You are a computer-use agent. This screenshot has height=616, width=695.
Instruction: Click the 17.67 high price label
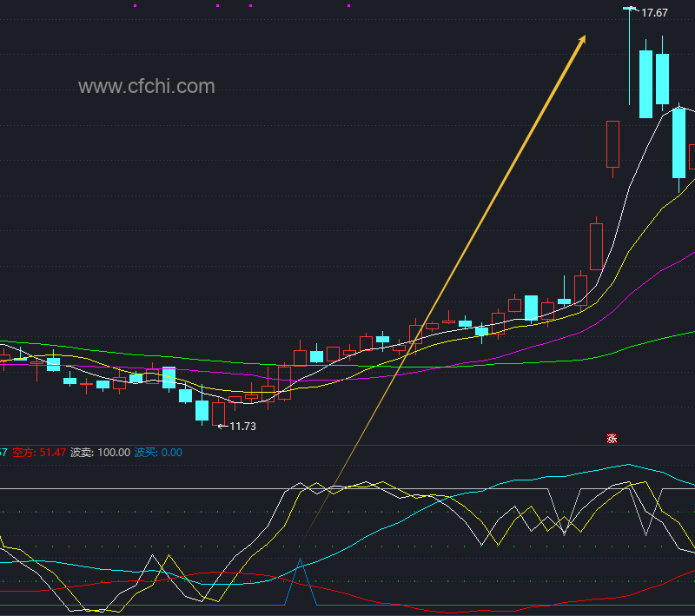coord(654,13)
